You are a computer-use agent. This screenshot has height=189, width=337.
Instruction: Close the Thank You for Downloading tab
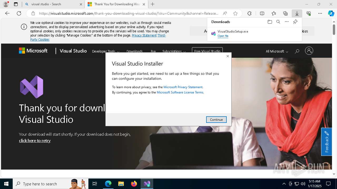[144, 4]
